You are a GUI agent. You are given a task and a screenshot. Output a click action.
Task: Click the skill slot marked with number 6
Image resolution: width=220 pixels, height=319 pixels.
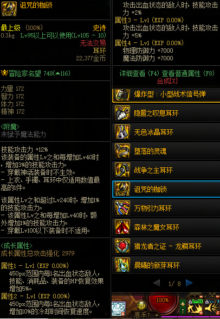[x=119, y=309]
